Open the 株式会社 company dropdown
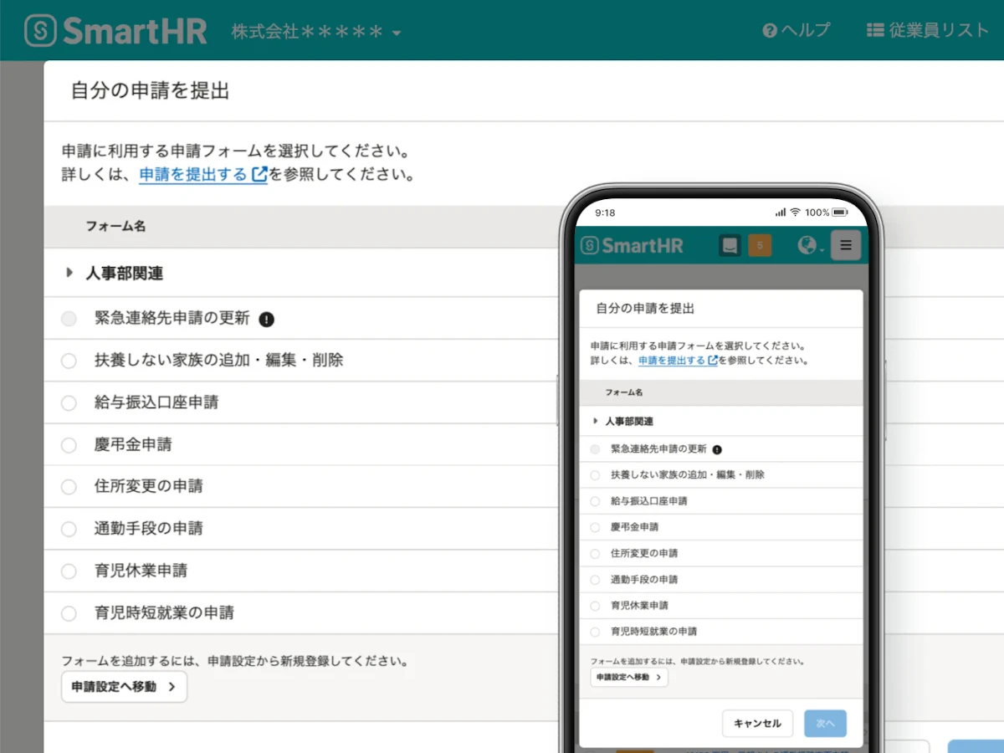This screenshot has height=753, width=1004. (316, 32)
